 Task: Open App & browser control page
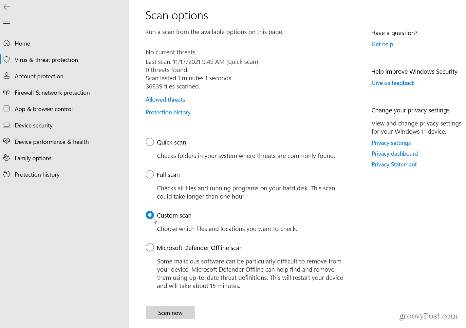click(x=44, y=109)
